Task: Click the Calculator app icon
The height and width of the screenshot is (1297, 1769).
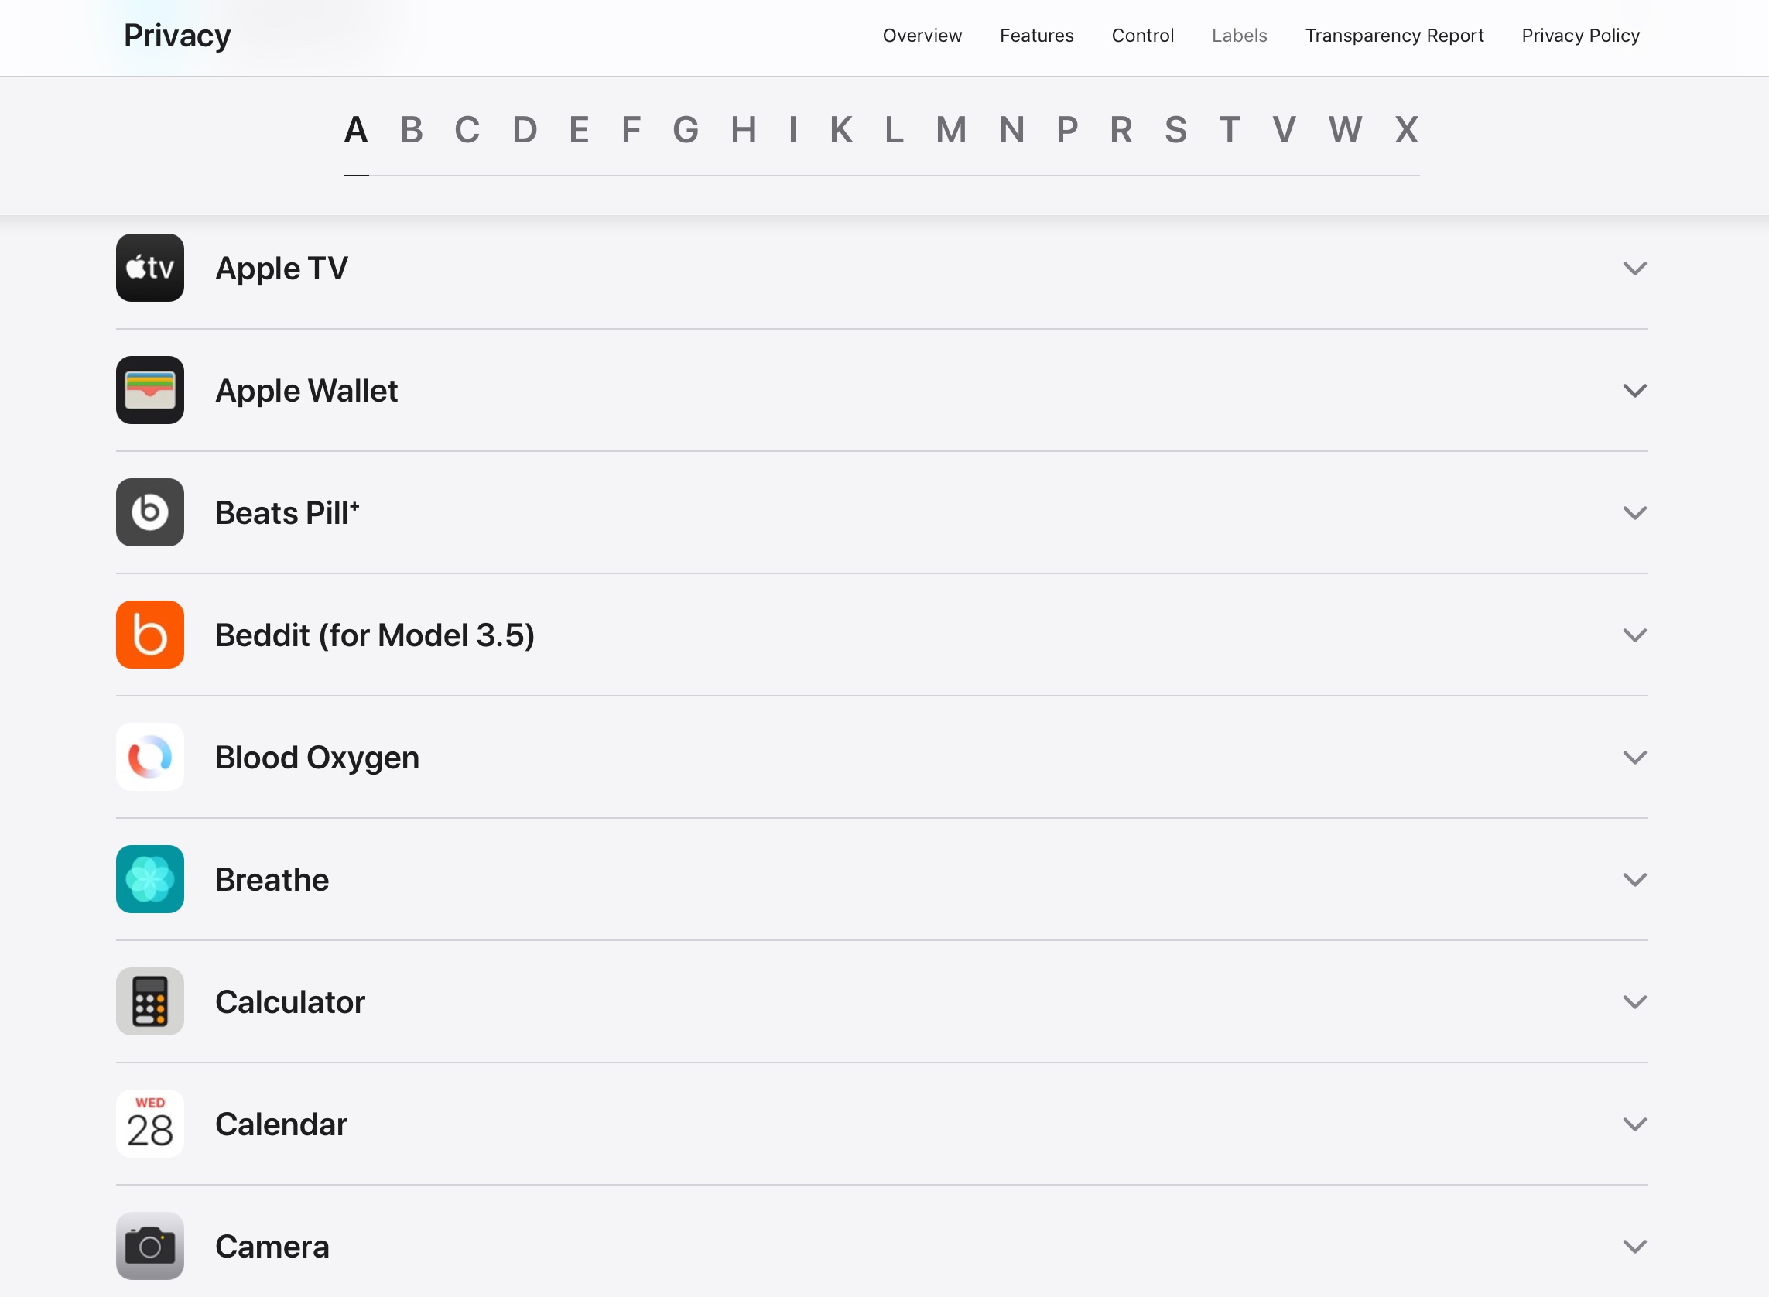Action: 150,1002
